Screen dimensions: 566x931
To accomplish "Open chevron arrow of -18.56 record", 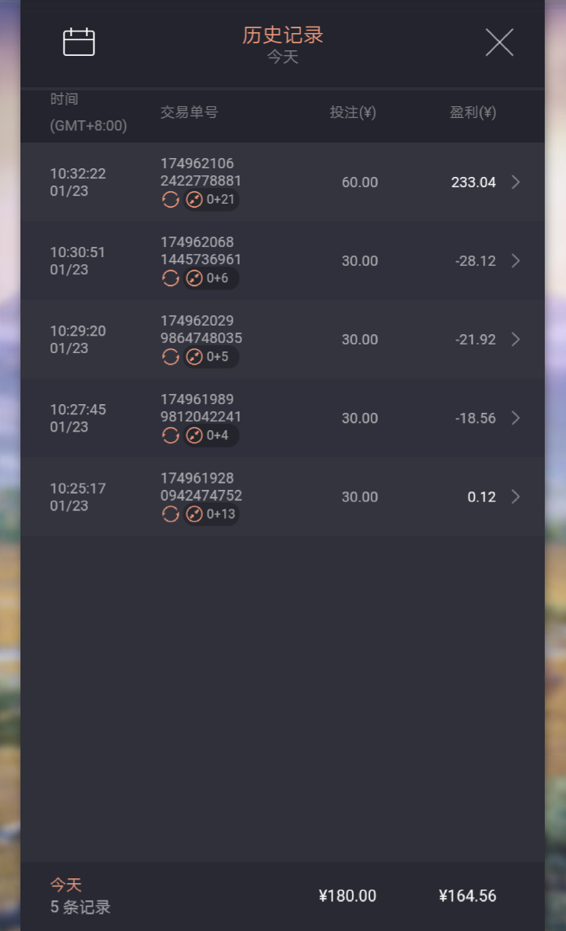I will [x=516, y=418].
